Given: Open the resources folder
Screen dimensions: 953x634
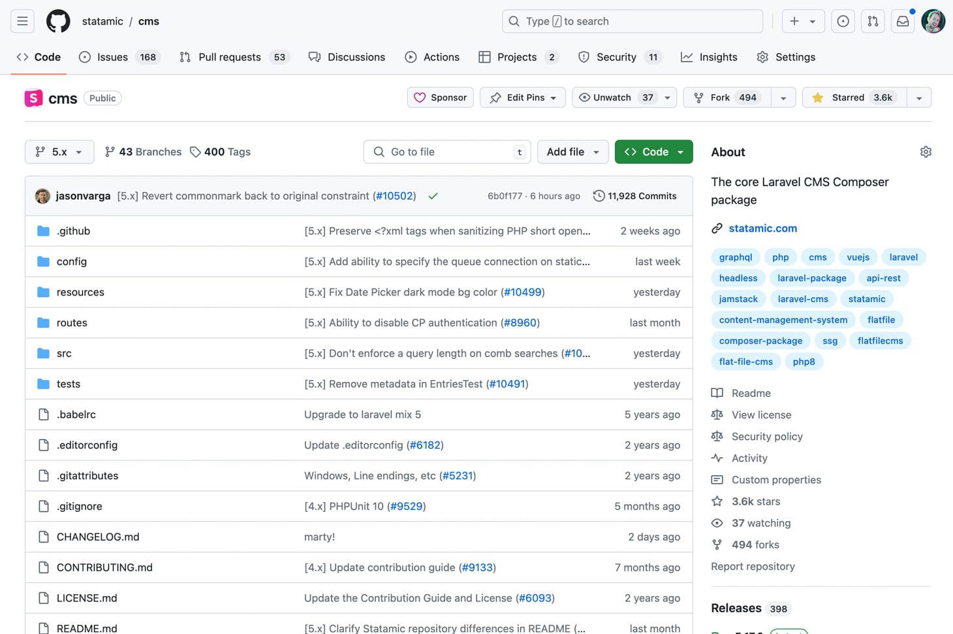Looking at the screenshot, I should (x=80, y=292).
